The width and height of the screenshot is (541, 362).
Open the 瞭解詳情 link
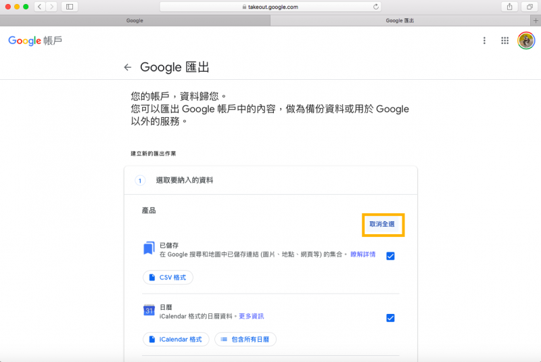click(x=363, y=254)
